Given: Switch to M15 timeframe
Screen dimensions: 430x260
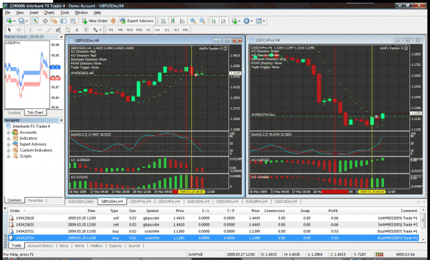Looking at the screenshot, I should pyautogui.click(x=129, y=30).
